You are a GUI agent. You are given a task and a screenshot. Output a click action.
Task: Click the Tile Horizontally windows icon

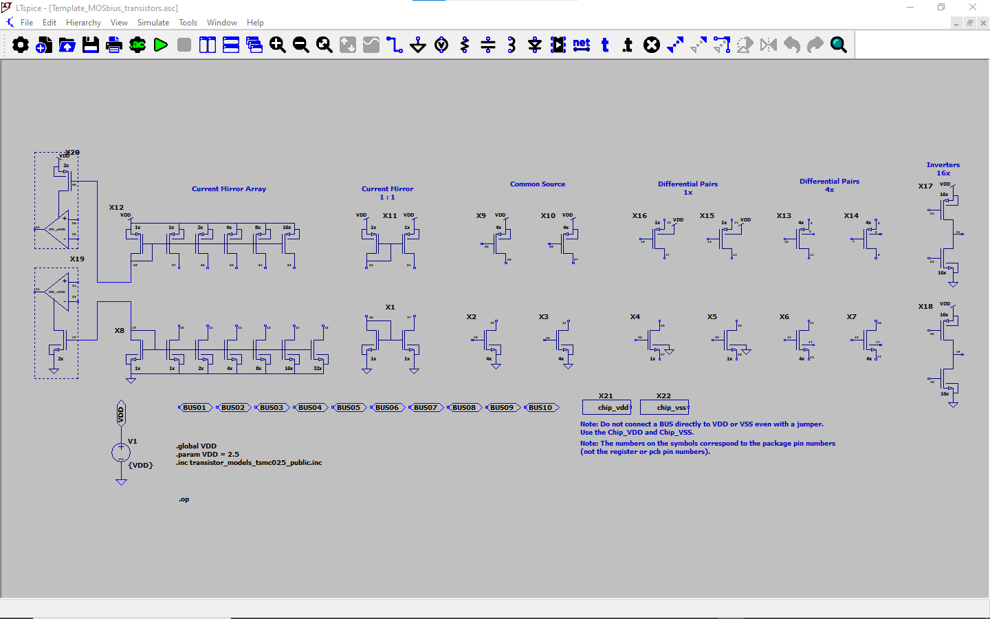click(231, 45)
